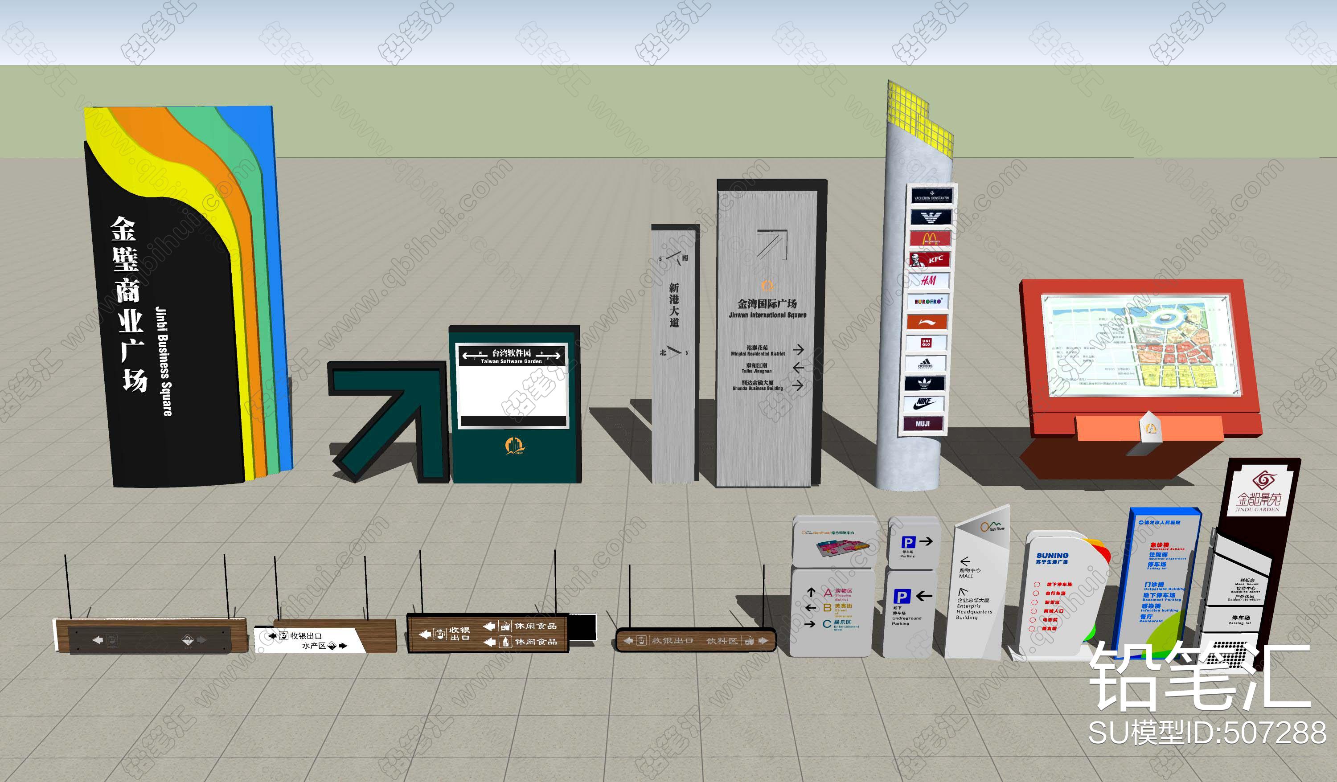Click the Jindu Garden logo on the black sign
This screenshot has width=1337, height=782.
point(1259,491)
